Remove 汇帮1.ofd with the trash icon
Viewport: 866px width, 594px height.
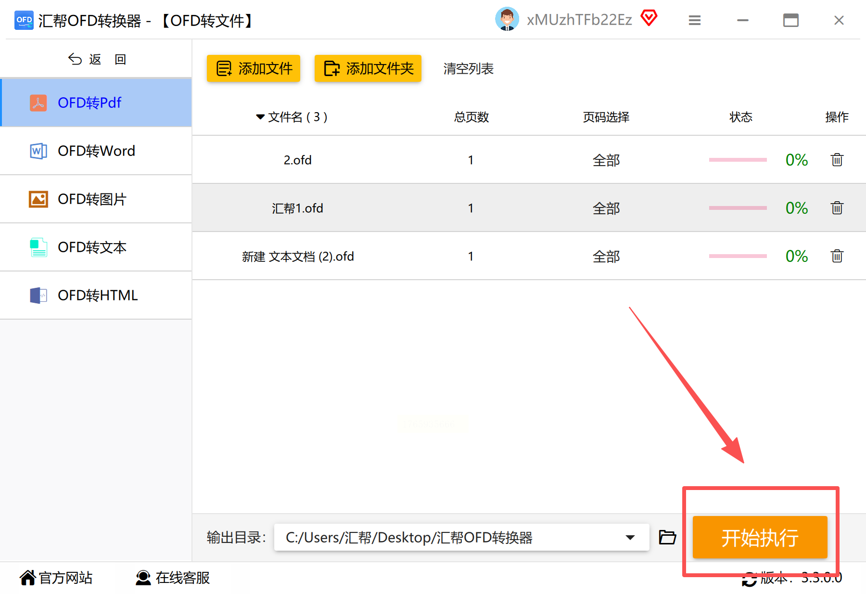click(837, 208)
